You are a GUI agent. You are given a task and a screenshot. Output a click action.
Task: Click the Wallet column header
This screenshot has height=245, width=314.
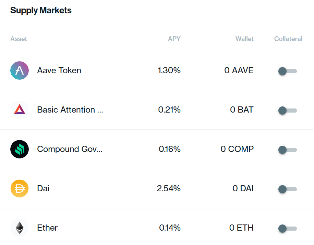(244, 39)
